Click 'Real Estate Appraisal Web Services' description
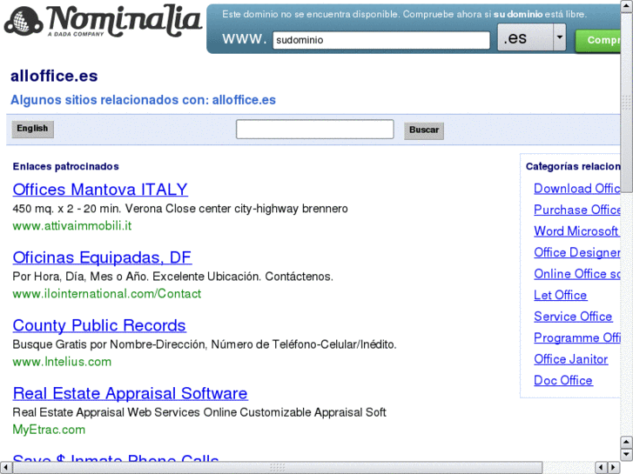Viewport: 633px width, 474px height. pos(199,412)
